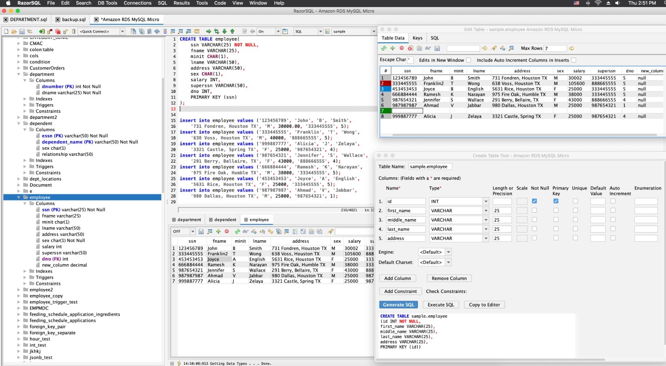Click the Copy to Editor button
The image size is (666, 366).
484,305
